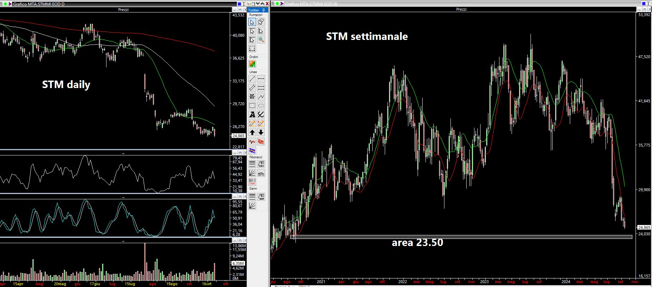Select the SUP/RES support-resistance tool
The height and width of the screenshot is (287, 652).
coord(252,97)
